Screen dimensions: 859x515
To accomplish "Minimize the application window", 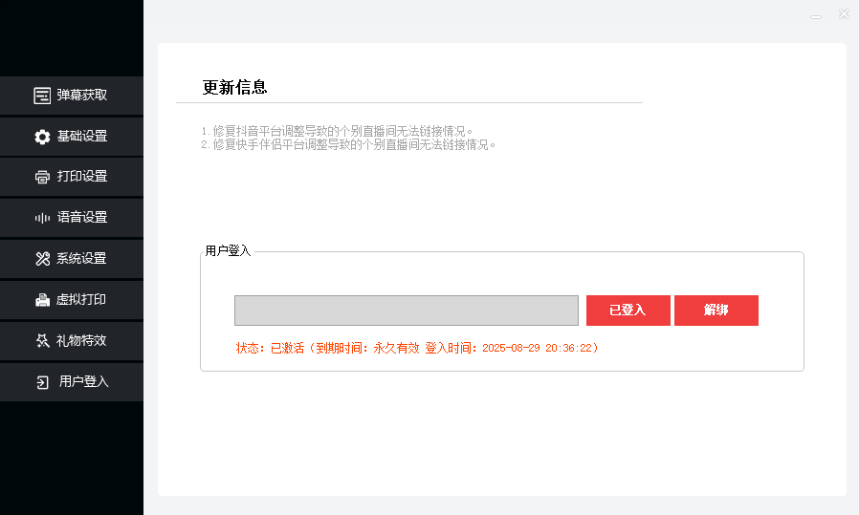I will coord(815,15).
